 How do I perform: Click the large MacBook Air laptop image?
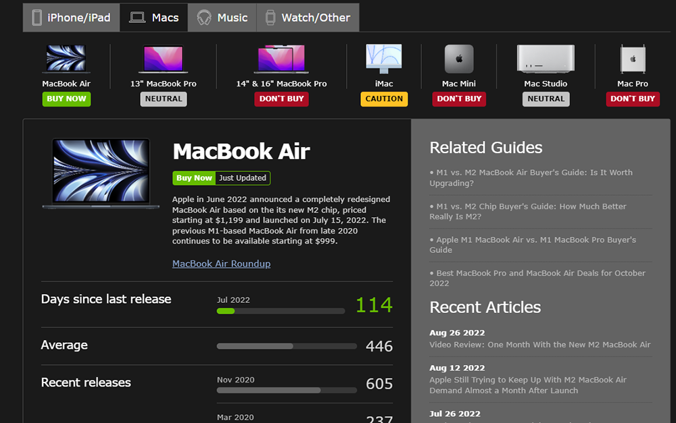(101, 173)
